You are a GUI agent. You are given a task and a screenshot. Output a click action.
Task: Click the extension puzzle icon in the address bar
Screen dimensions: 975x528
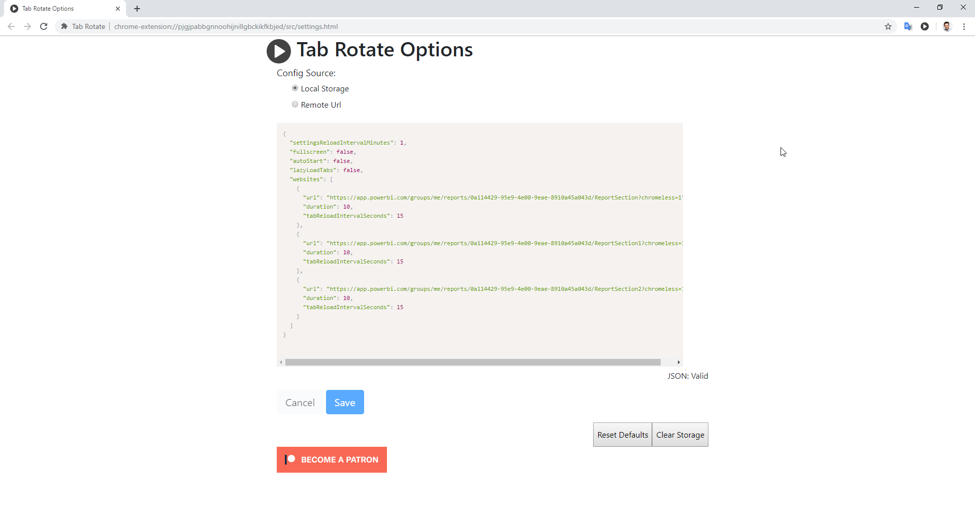coord(64,26)
